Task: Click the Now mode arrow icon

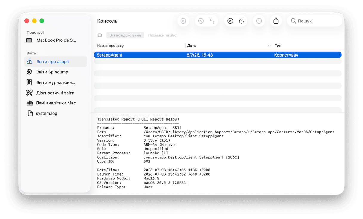Action: (201, 21)
